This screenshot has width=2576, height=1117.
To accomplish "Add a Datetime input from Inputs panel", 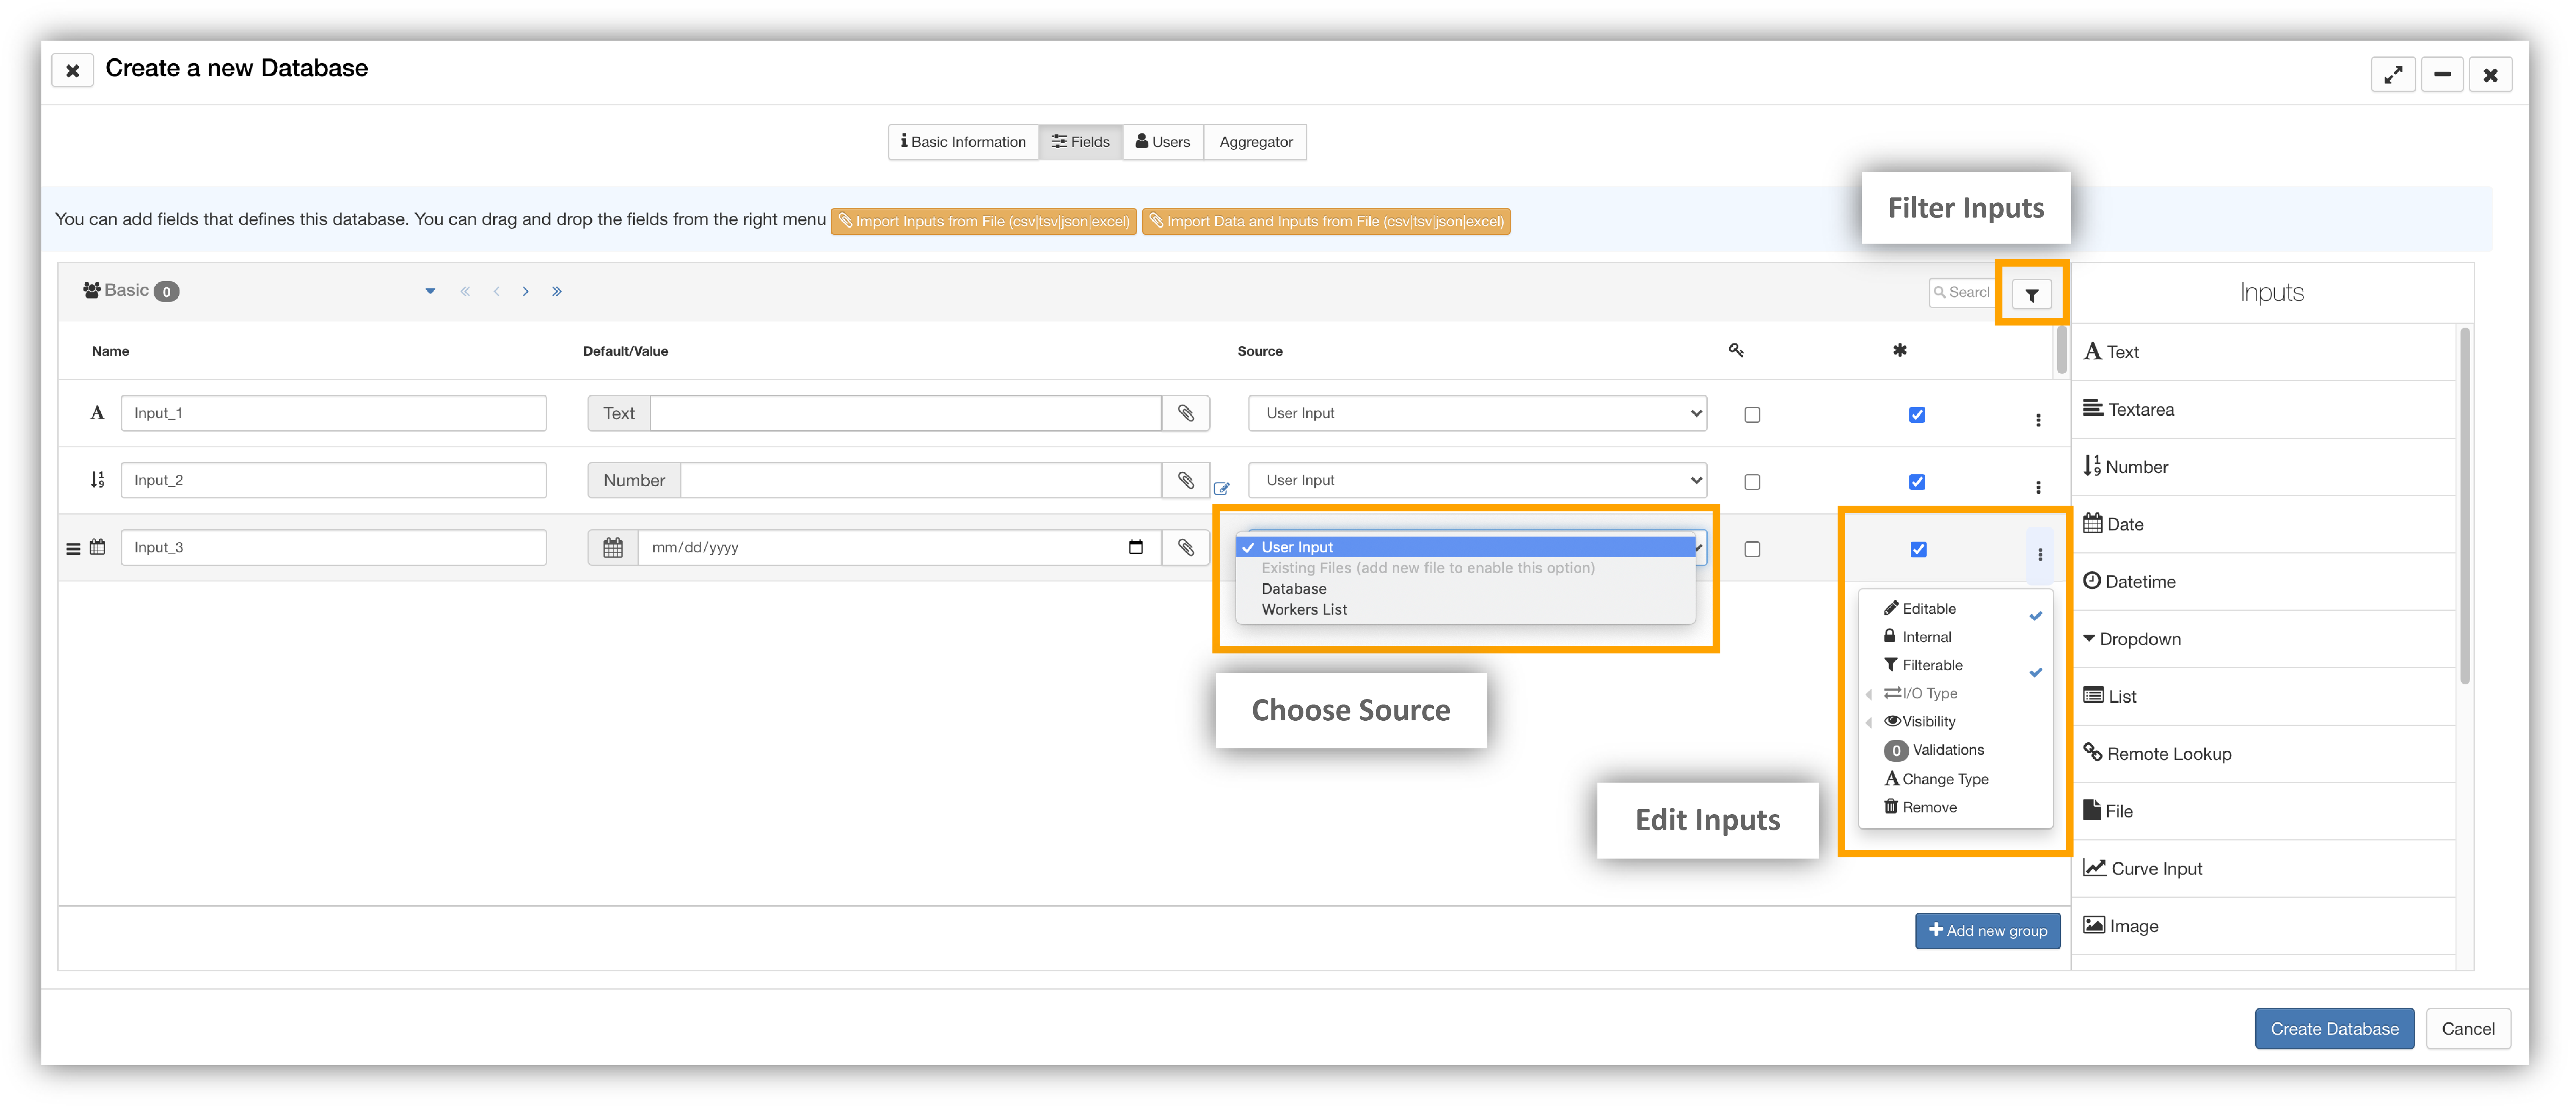I will (2264, 582).
